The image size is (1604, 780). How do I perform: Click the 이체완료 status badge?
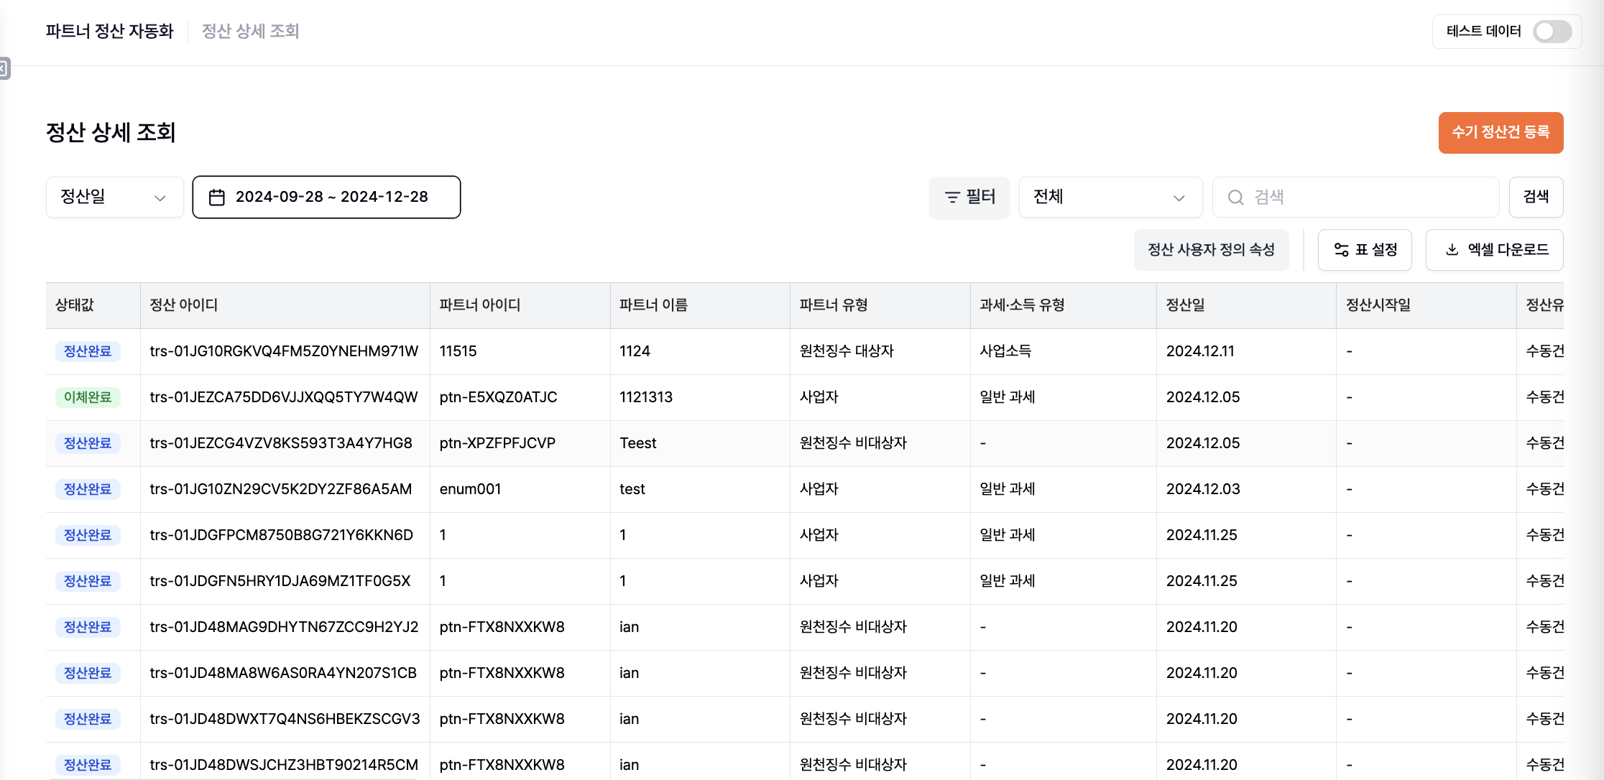click(88, 397)
